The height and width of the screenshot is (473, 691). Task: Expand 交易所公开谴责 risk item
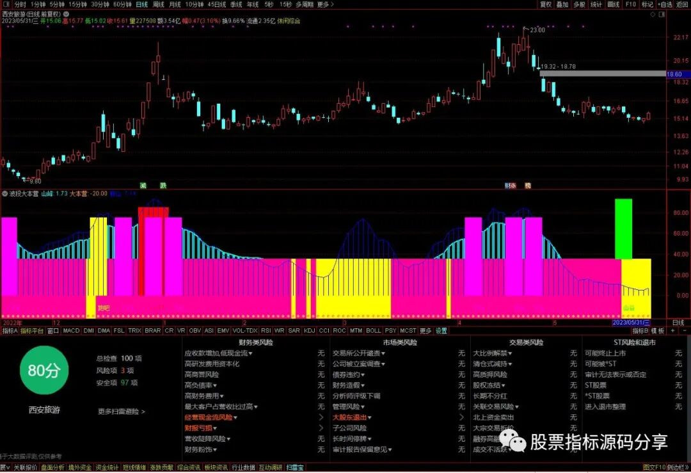(x=359, y=353)
